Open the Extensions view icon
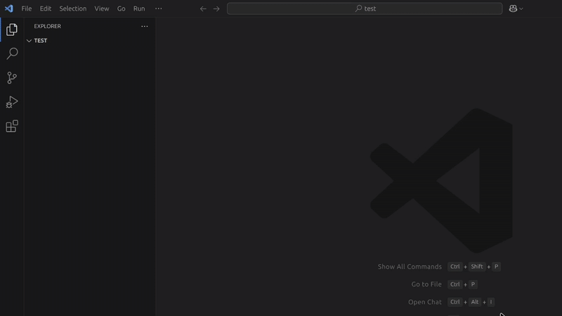The image size is (562, 316). (12, 126)
